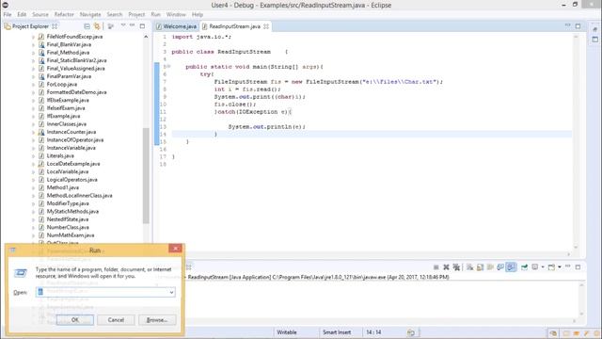
Task: Click Cancel in the Run dialog
Action: click(116, 320)
